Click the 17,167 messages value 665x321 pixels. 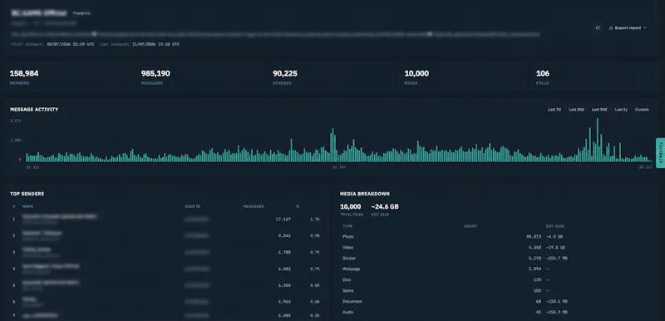pyautogui.click(x=283, y=220)
